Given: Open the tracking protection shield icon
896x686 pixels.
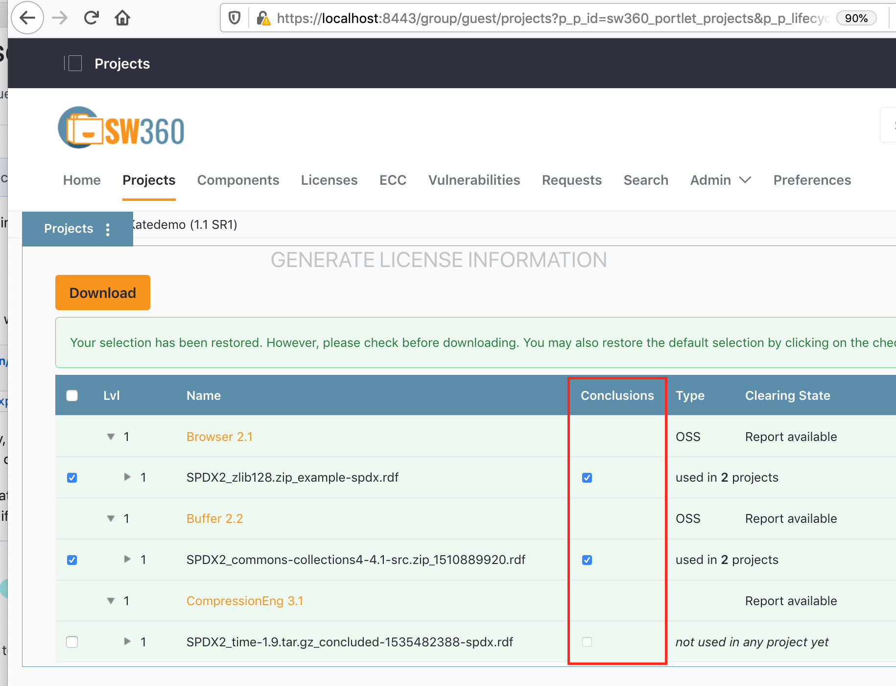Looking at the screenshot, I should [234, 17].
